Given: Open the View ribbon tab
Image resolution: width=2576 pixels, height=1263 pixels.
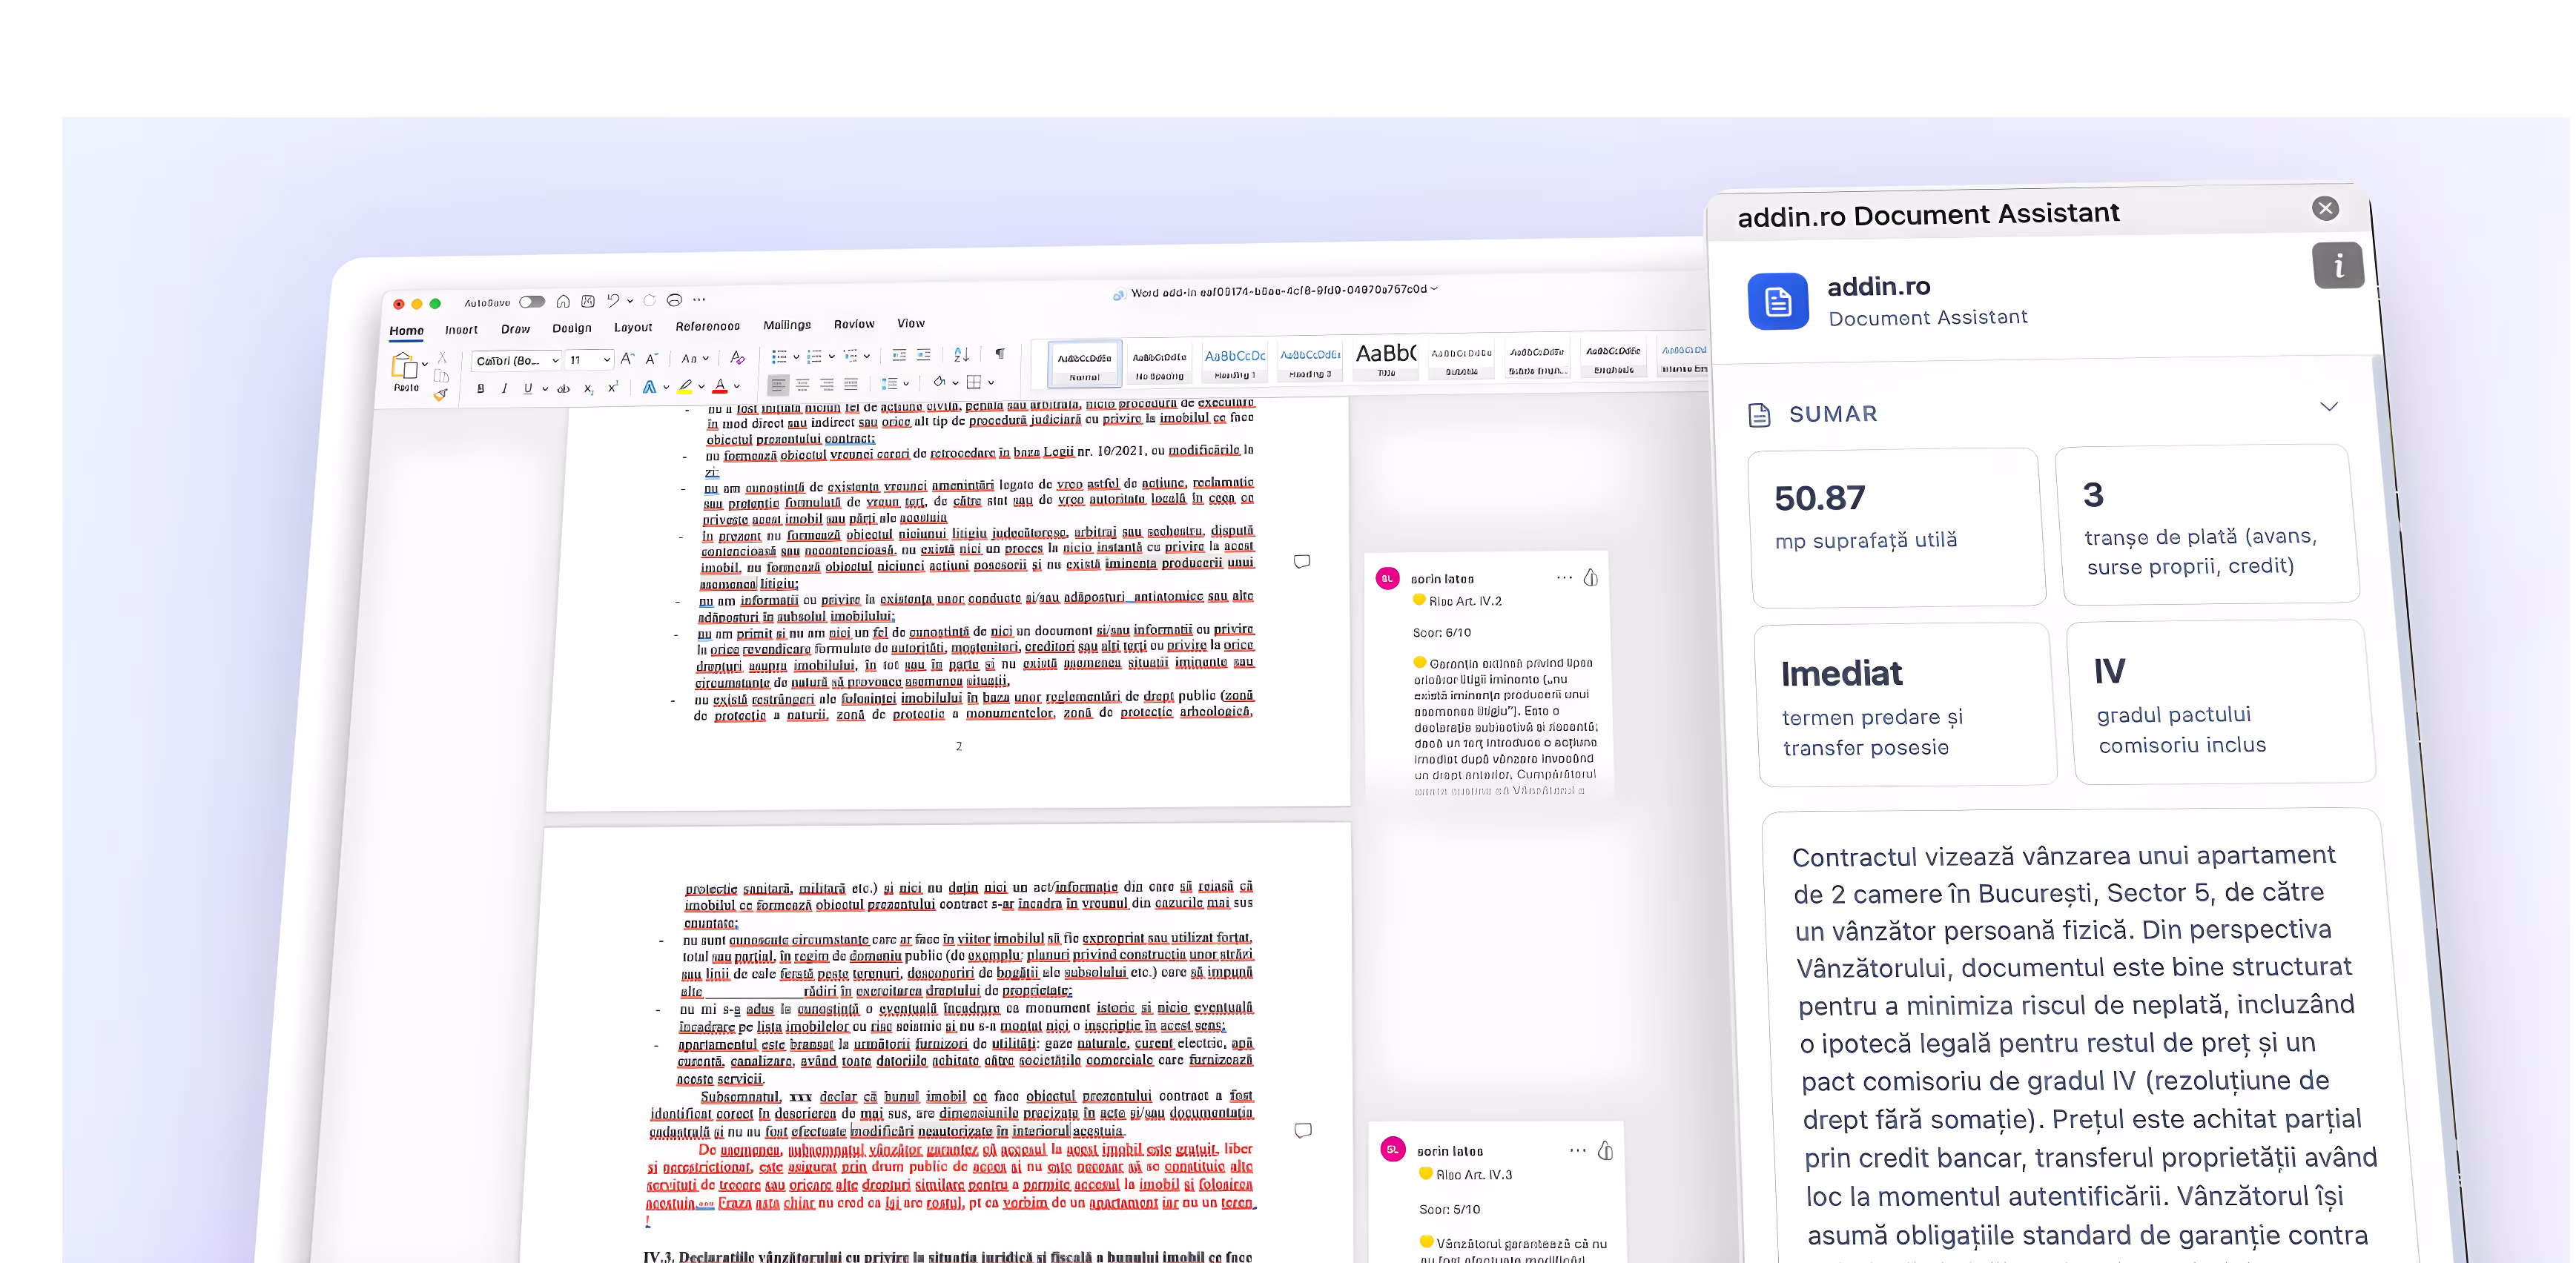Looking at the screenshot, I should click(911, 322).
